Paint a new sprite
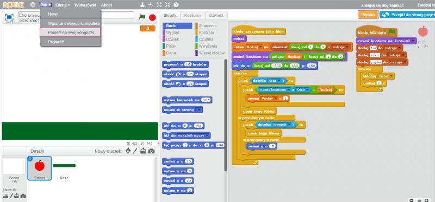435x202 pixels. tap(135, 151)
